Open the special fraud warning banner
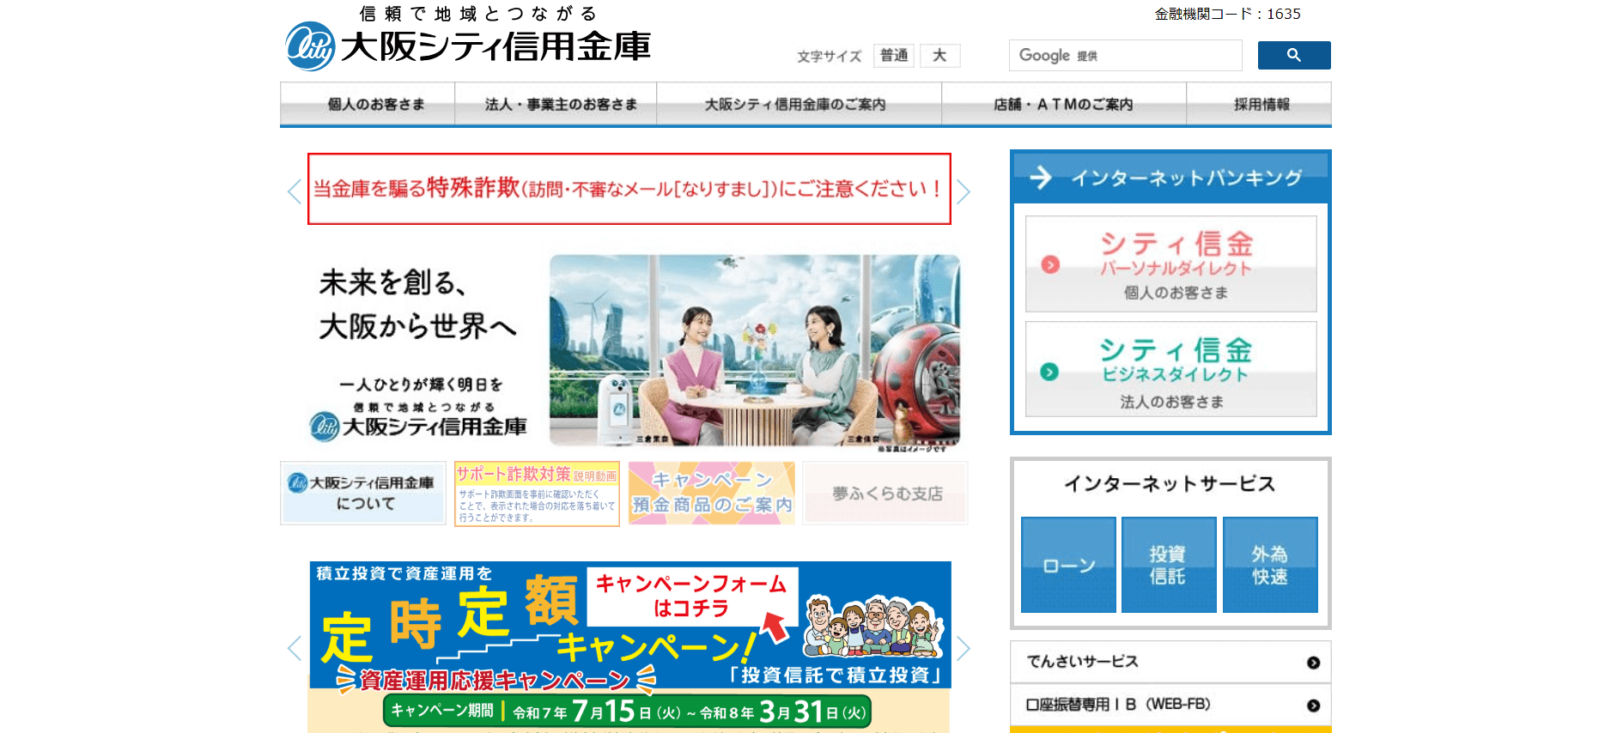 629,189
